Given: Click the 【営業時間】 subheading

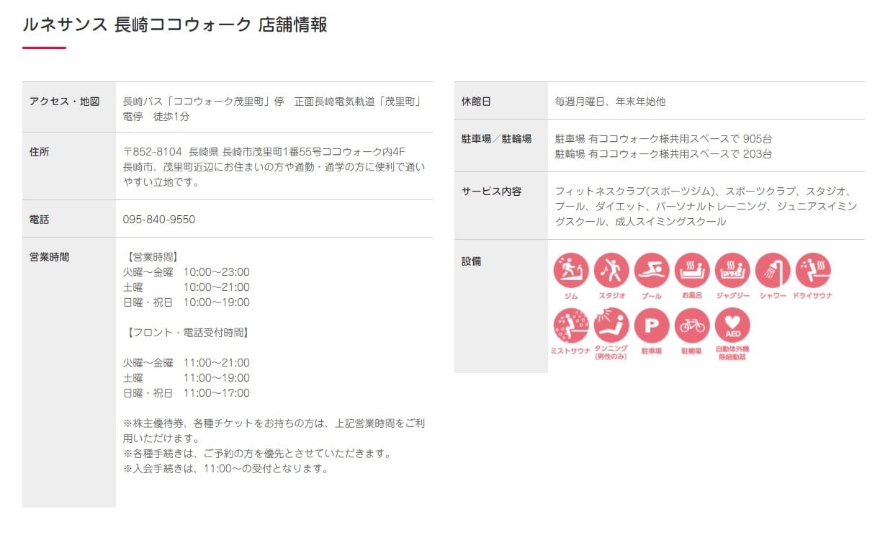Looking at the screenshot, I should (153, 256).
